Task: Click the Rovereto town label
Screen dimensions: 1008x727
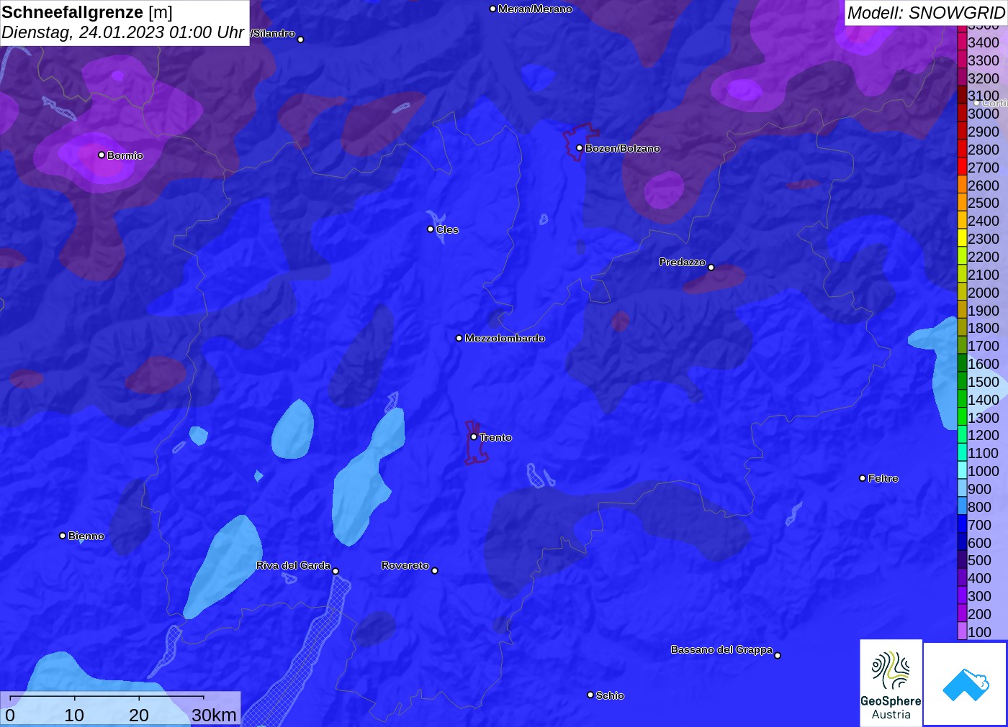Action: (x=405, y=565)
